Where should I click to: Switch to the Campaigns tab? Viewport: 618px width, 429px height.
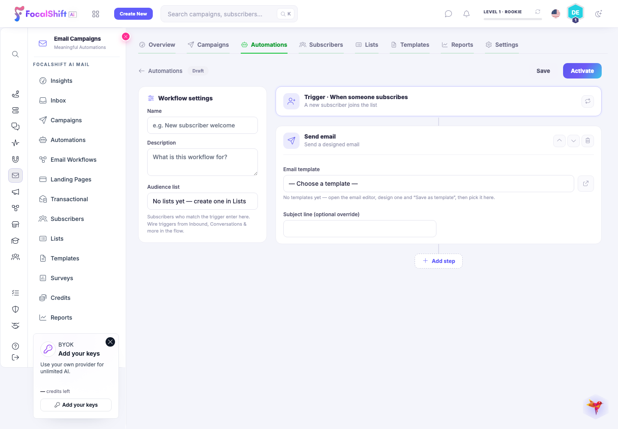[x=208, y=45]
